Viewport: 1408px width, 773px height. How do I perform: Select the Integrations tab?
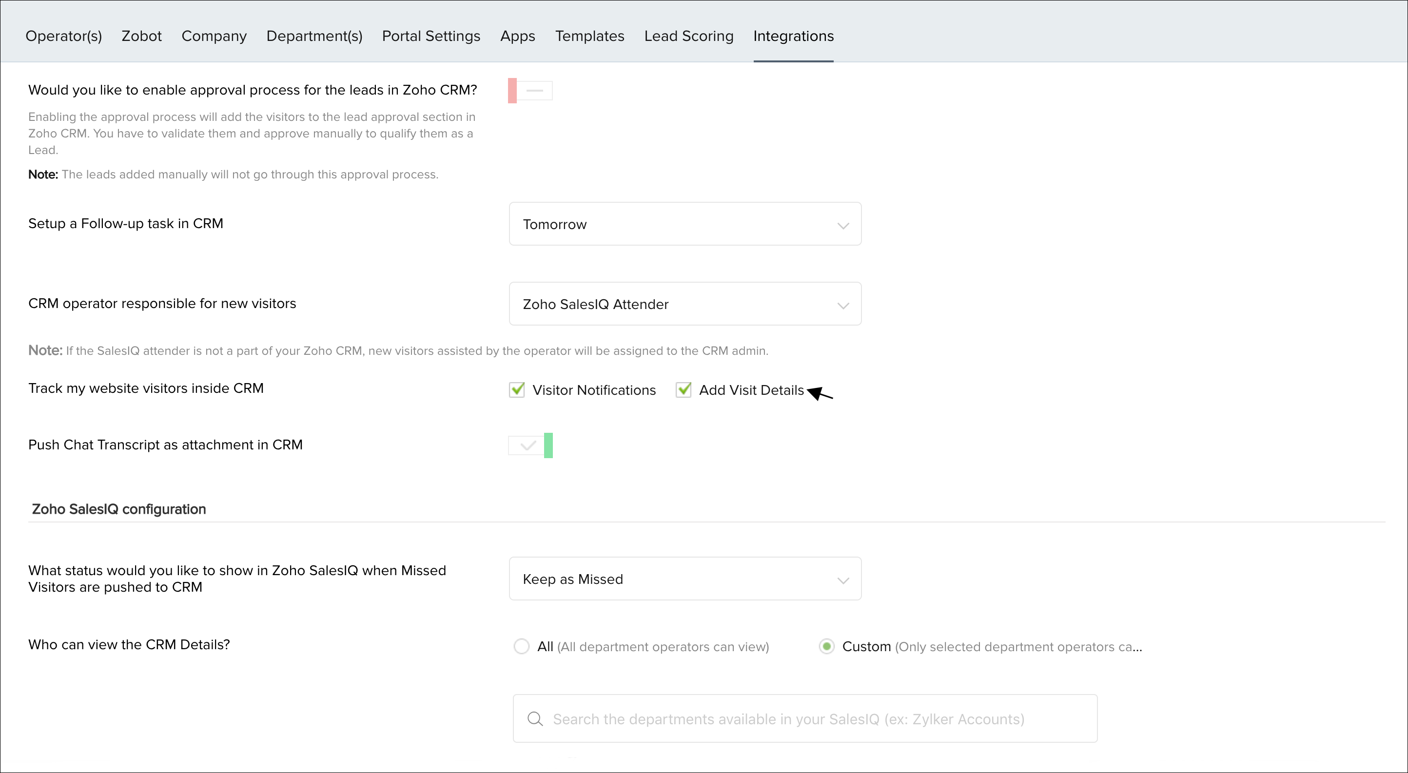(793, 36)
